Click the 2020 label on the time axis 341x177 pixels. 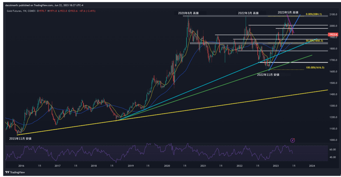[167, 166]
